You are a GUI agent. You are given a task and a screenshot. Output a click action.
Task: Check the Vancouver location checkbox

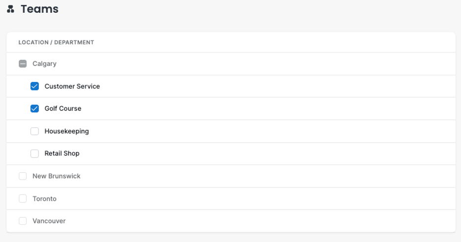[x=23, y=221]
